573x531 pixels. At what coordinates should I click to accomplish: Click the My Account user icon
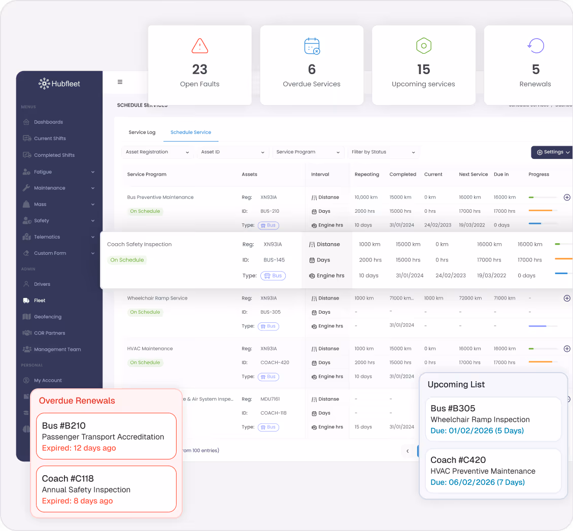tap(26, 380)
